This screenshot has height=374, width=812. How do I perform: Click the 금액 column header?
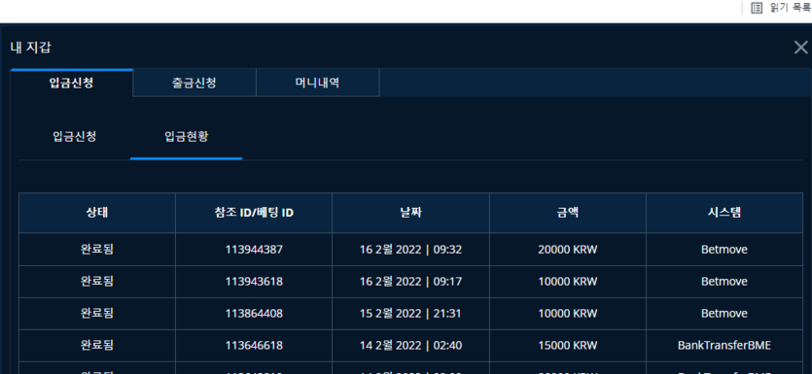[x=568, y=213]
